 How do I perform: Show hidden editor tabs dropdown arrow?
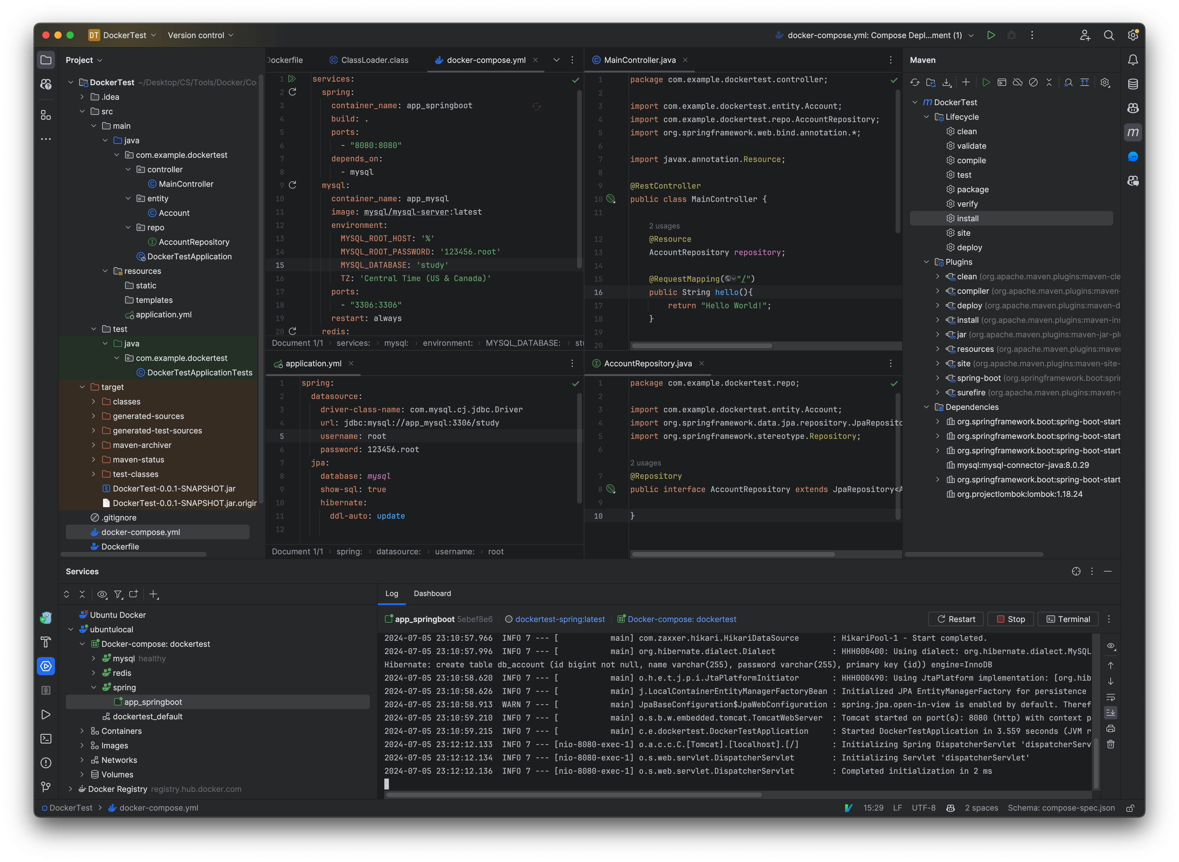[557, 60]
